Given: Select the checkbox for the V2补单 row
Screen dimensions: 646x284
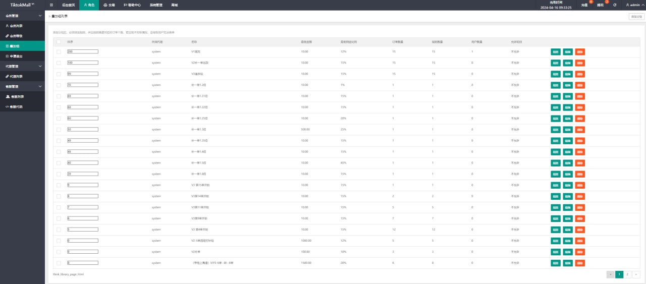Looking at the screenshot, I should (x=59, y=251).
